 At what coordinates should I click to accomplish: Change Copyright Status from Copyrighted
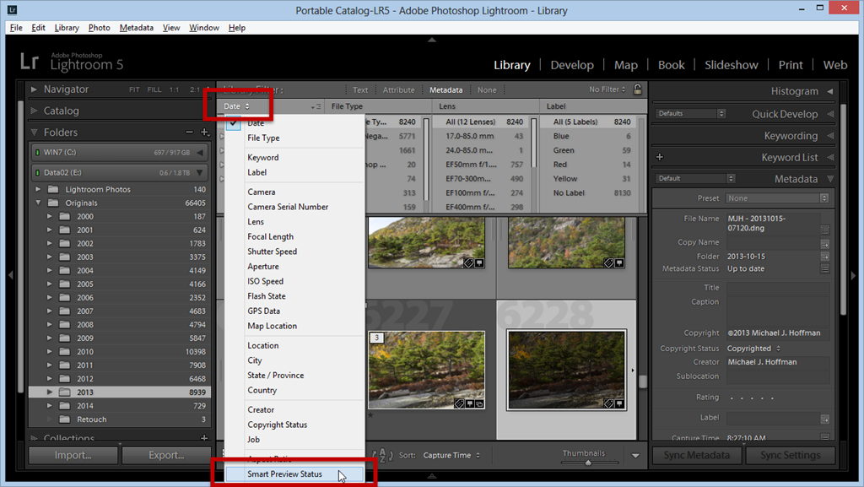click(753, 349)
